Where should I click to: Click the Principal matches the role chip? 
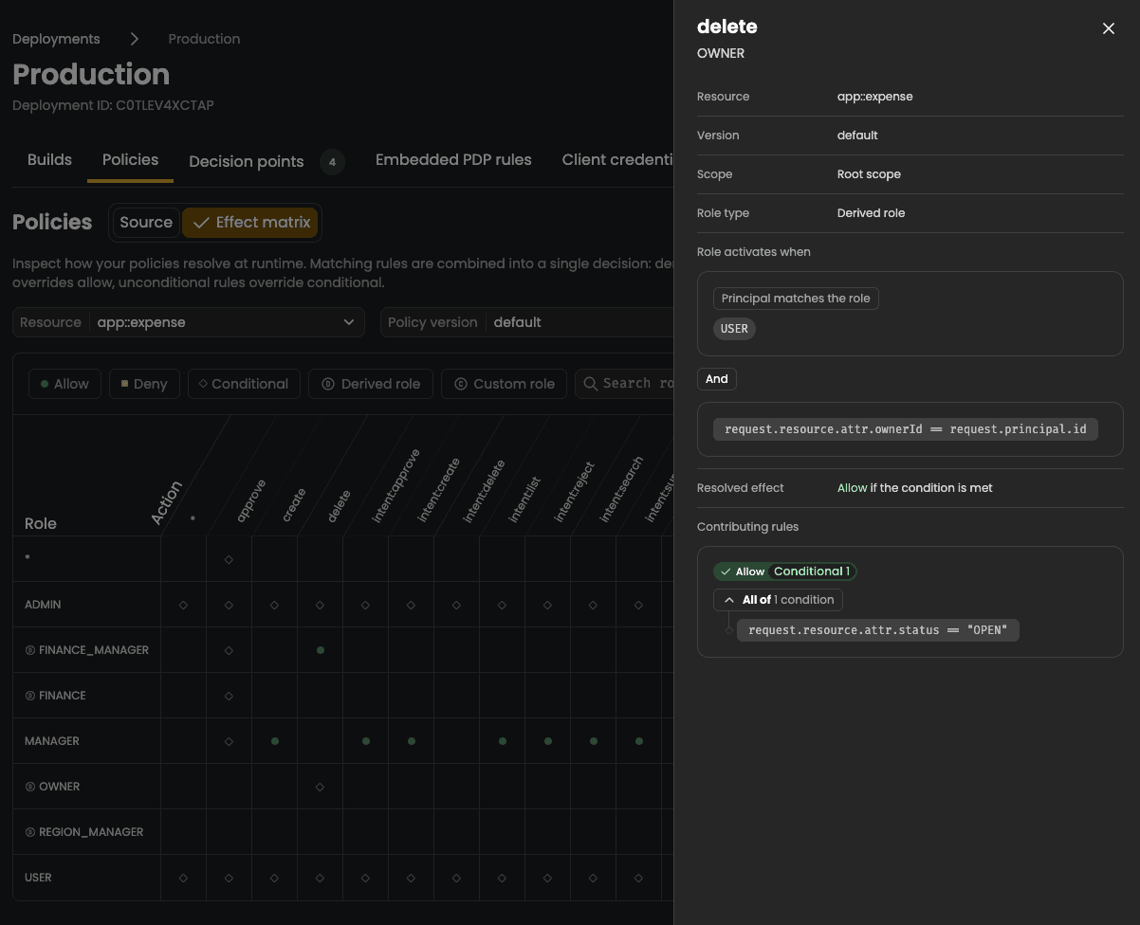(796, 299)
